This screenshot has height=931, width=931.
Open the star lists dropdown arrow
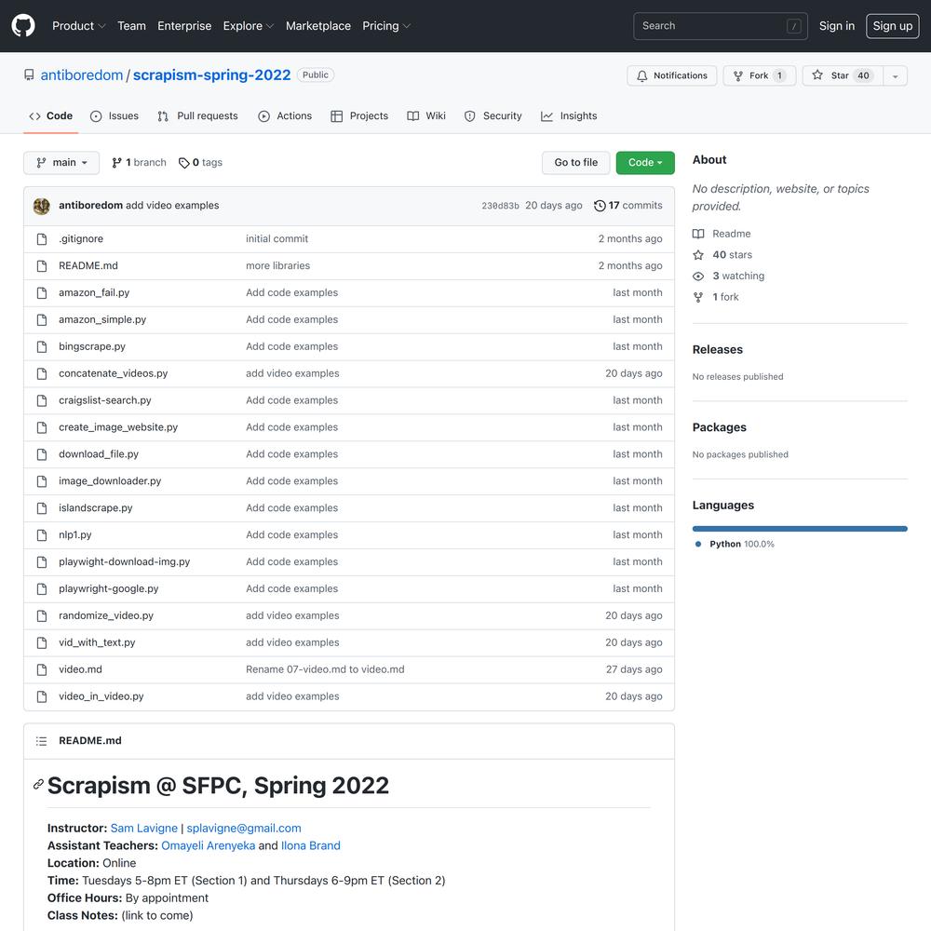coord(895,76)
